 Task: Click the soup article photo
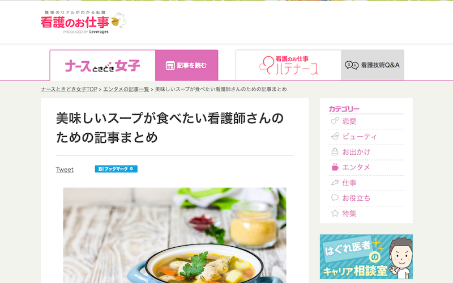[x=175, y=235]
